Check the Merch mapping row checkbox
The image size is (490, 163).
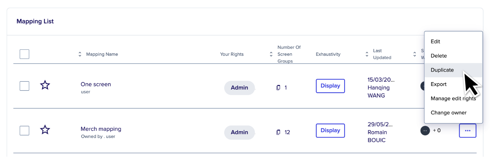tap(24, 131)
